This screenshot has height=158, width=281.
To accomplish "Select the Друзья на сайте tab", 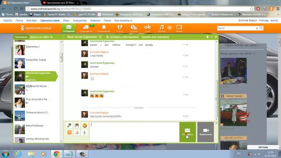I will [x=41, y=37].
